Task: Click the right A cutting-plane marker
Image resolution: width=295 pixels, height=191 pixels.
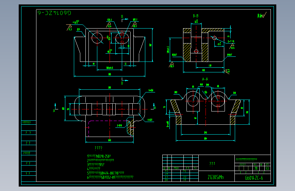Action: tap(154, 106)
